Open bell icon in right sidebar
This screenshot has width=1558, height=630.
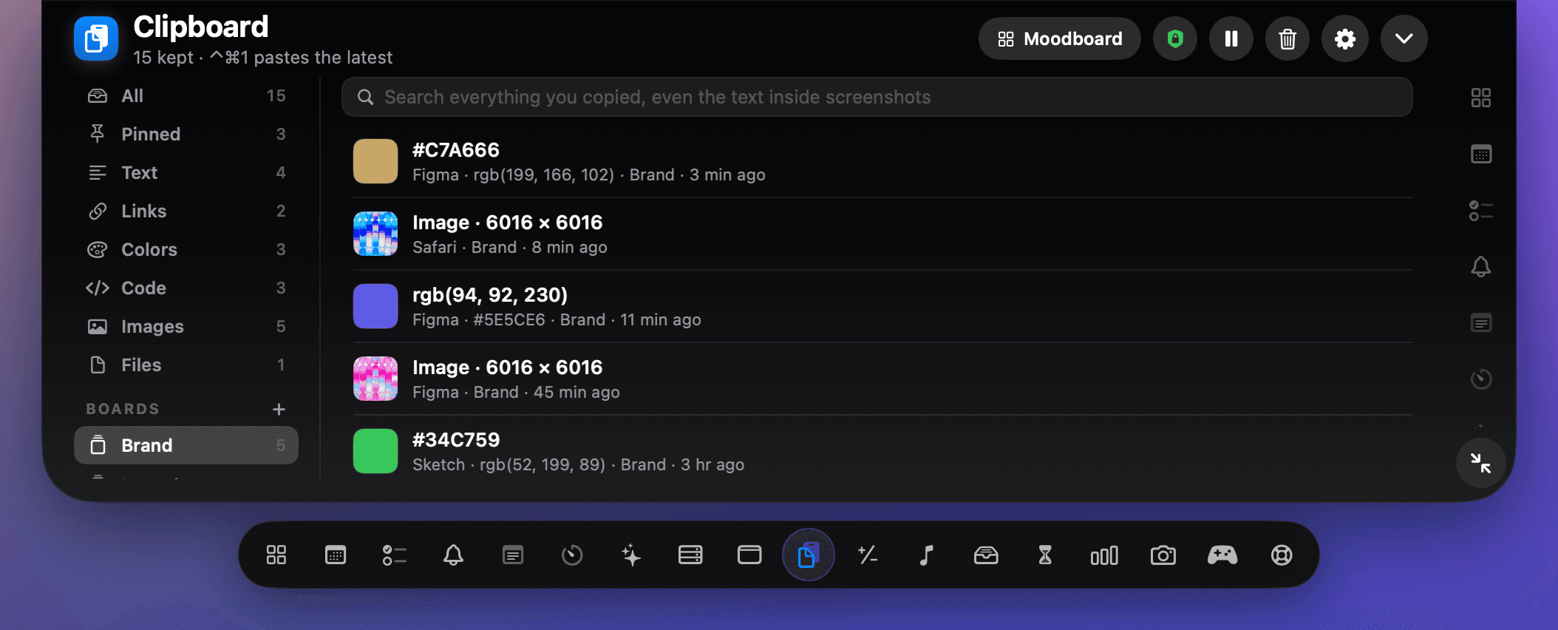1481,266
